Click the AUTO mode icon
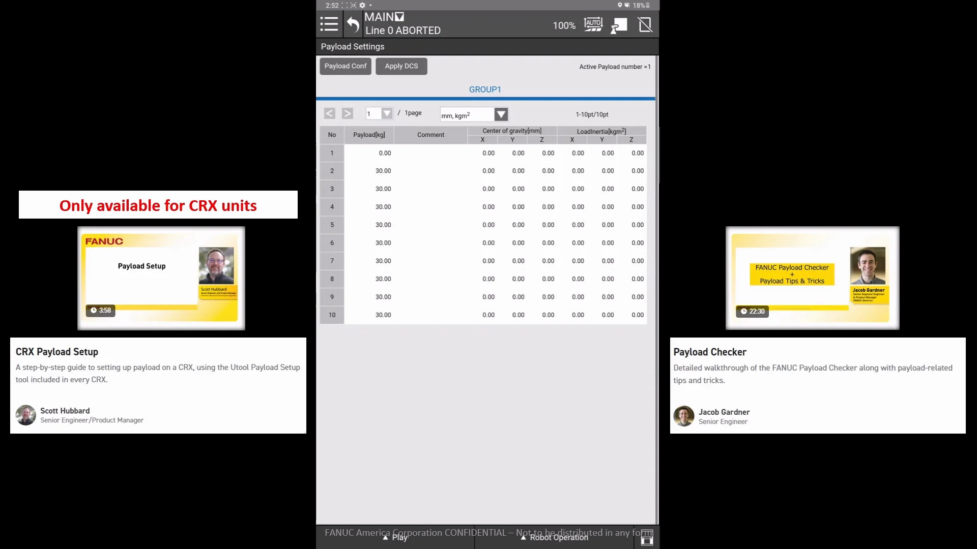 coord(593,24)
